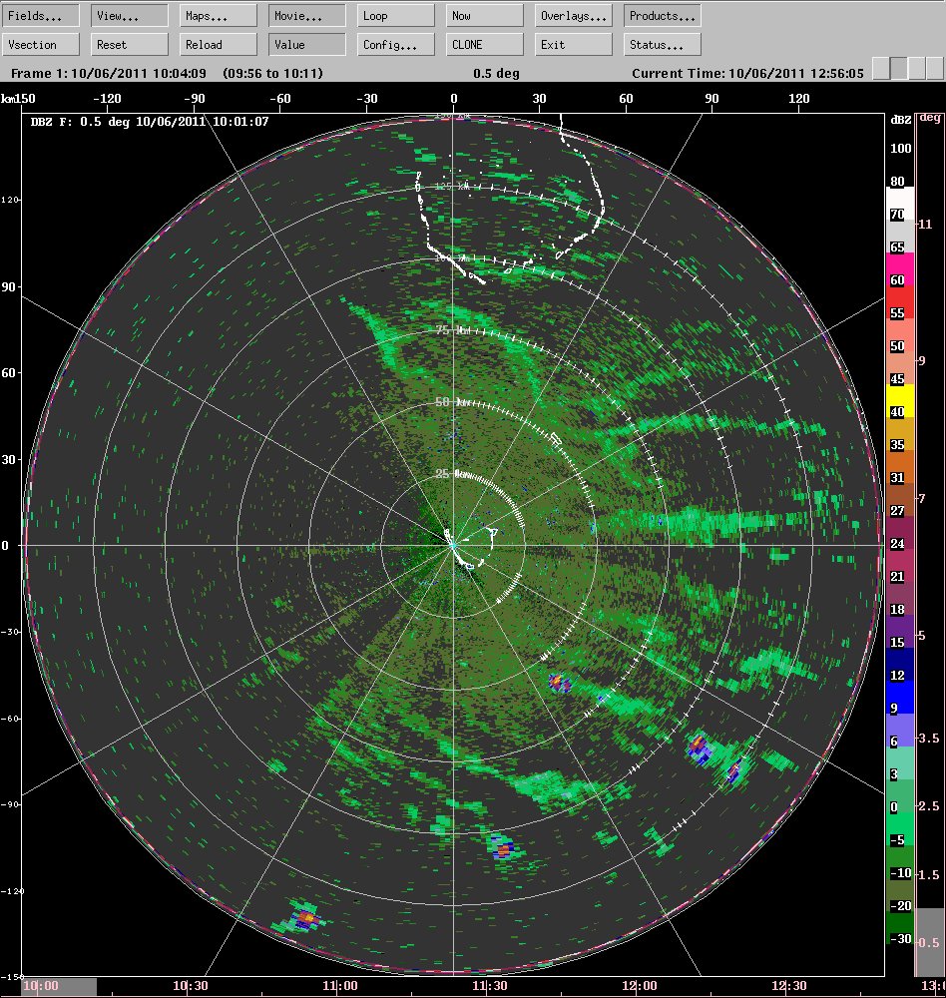Toggle the Value readout button
Image resolution: width=946 pixels, height=998 pixels.
(x=307, y=45)
